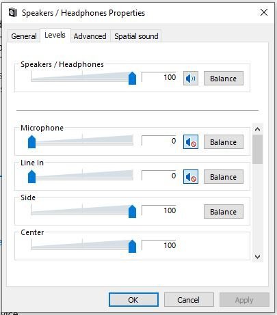Screen dimensions: 277x315
Task: Click the Cancel button
Action: [x=189, y=300]
